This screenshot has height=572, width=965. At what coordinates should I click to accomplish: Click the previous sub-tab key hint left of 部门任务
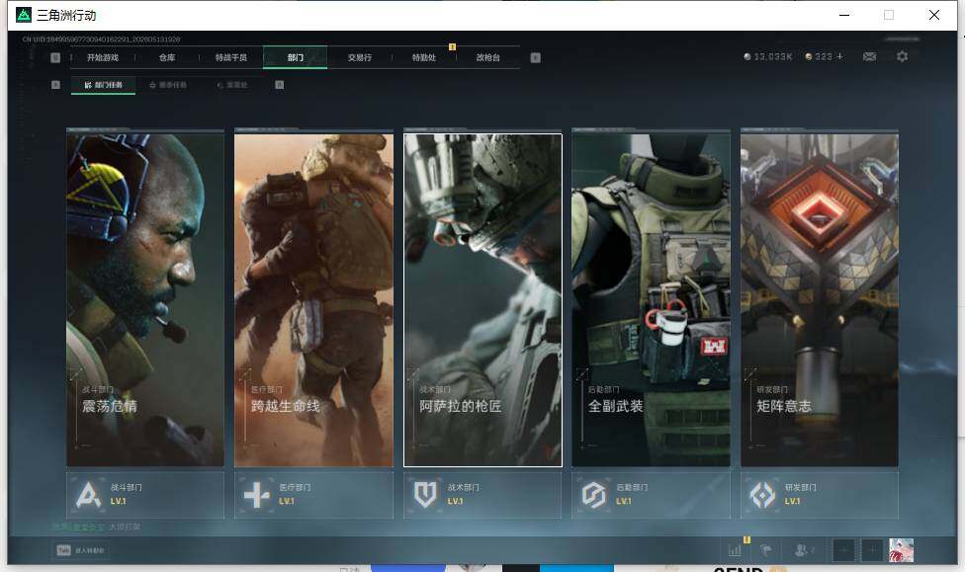click(55, 85)
